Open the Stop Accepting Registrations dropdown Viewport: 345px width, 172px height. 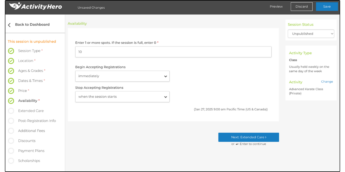[x=122, y=97]
